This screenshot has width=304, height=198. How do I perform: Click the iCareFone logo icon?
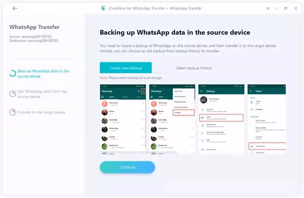(103, 8)
